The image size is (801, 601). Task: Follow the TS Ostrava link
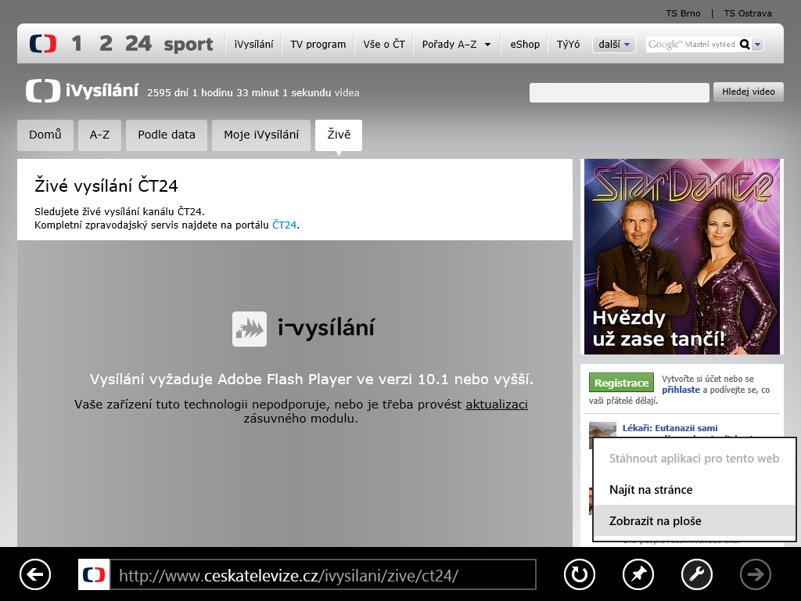[x=747, y=13]
